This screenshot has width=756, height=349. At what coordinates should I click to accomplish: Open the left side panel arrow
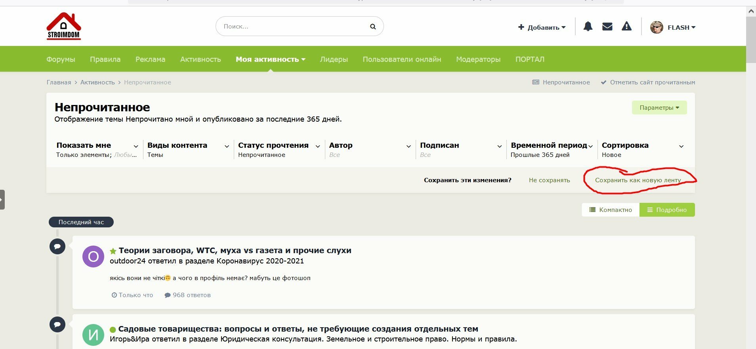coord(2,200)
